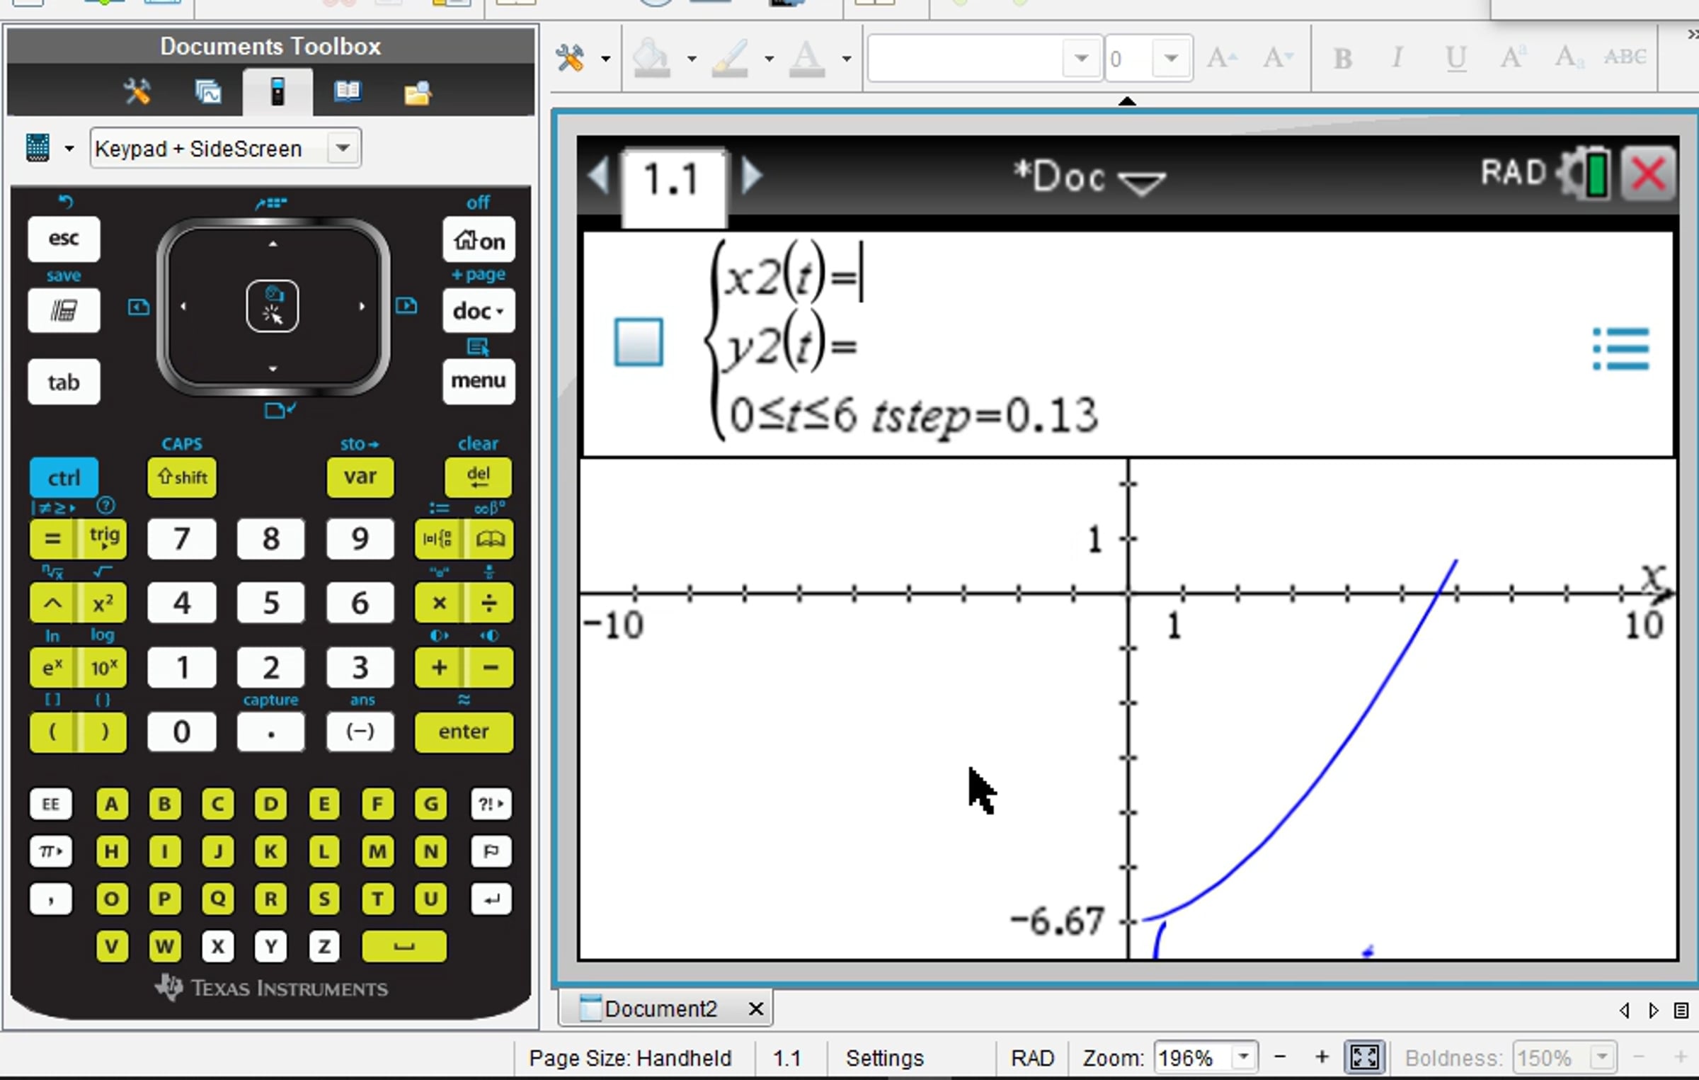Open the font size dropdown
Screen dimensions: 1699x1080
point(1171,57)
